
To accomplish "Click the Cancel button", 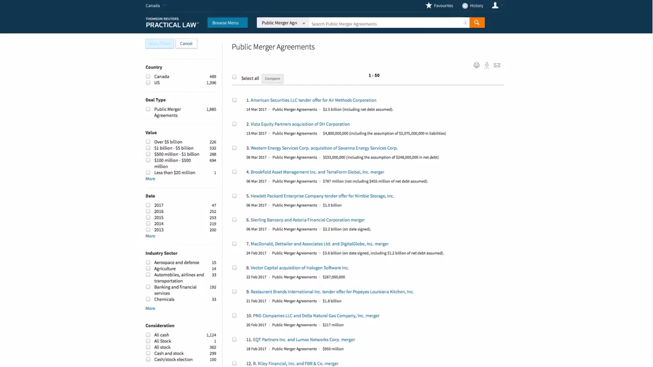I will tap(186, 44).
